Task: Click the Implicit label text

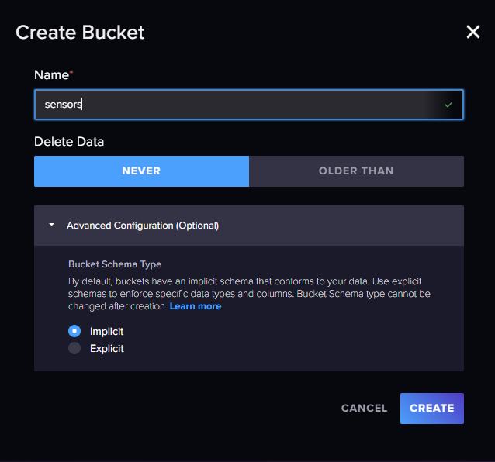Action: pos(106,331)
